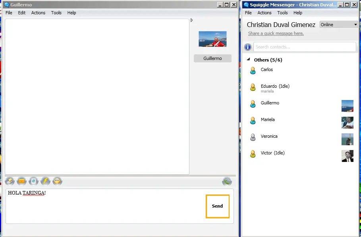
Task: Open Help menu in Guillermo chat window
Action: pyautogui.click(x=71, y=13)
